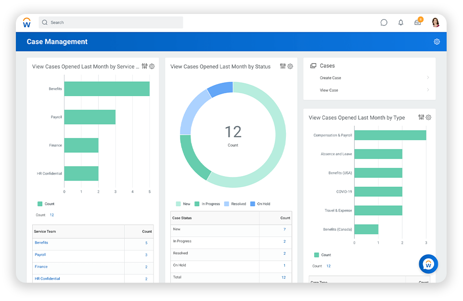Toggle the In Progress legend item

coord(207,204)
